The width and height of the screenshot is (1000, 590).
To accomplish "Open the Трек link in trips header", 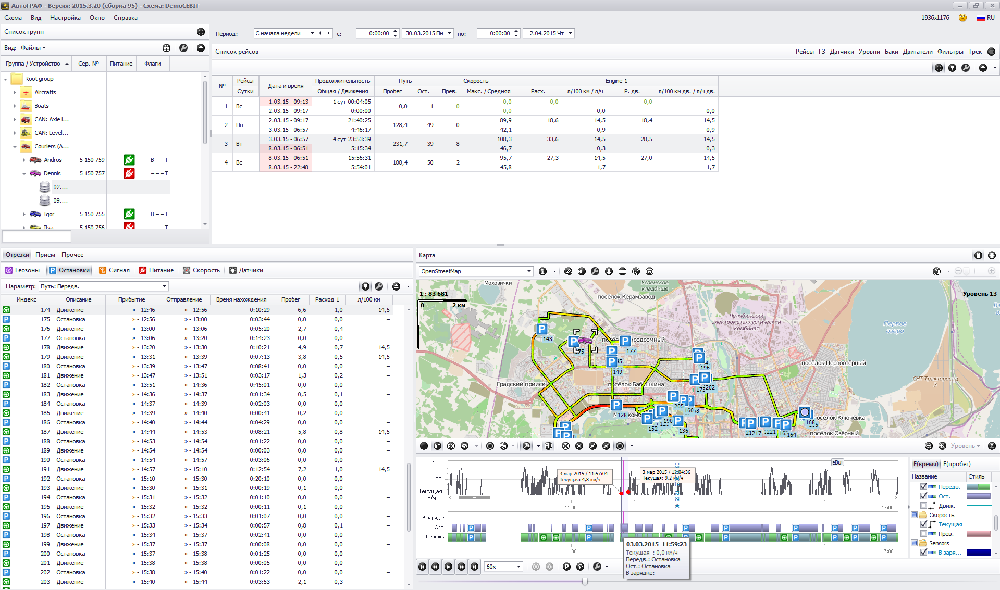I will tap(975, 52).
